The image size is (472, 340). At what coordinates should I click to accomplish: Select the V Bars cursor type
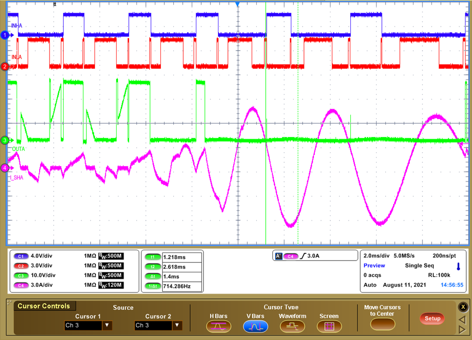tap(255, 326)
